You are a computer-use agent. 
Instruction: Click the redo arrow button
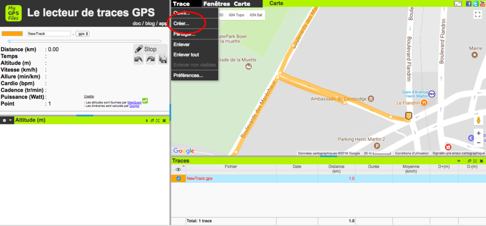(150, 59)
